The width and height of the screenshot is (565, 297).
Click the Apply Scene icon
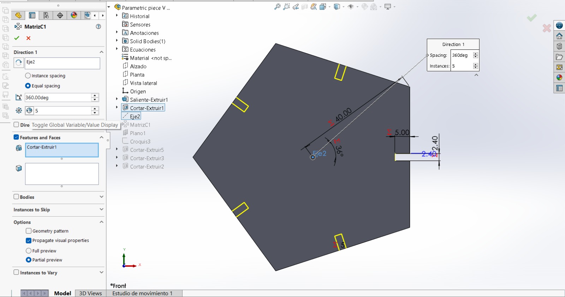[x=374, y=7]
